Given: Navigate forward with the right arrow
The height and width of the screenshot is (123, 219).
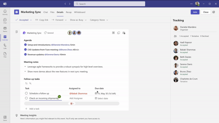Looking at the screenshot, I should tap(69, 4).
